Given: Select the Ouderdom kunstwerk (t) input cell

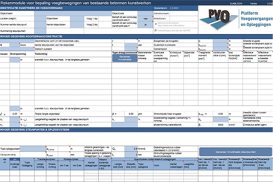Looking at the screenshot, I should tap(131, 45).
